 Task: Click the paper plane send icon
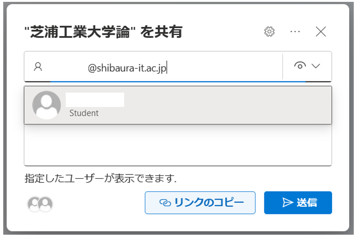pyautogui.click(x=288, y=202)
